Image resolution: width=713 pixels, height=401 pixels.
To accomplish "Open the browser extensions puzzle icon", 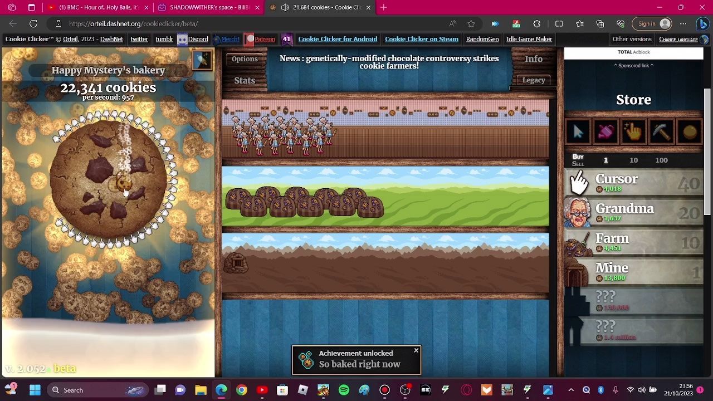I will point(537,23).
